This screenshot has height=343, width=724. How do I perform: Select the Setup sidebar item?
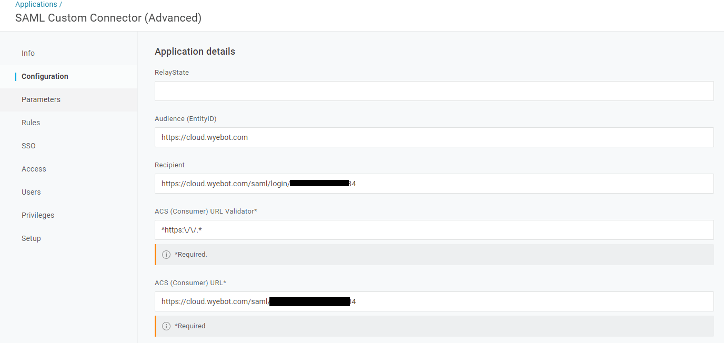(31, 238)
